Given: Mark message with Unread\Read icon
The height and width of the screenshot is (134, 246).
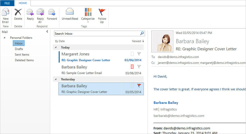Looking at the screenshot, I should [70, 13].
